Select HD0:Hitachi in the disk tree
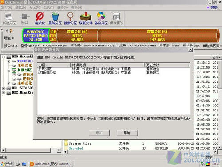Screen dimensions: 222x167 (x=22, y=57)
